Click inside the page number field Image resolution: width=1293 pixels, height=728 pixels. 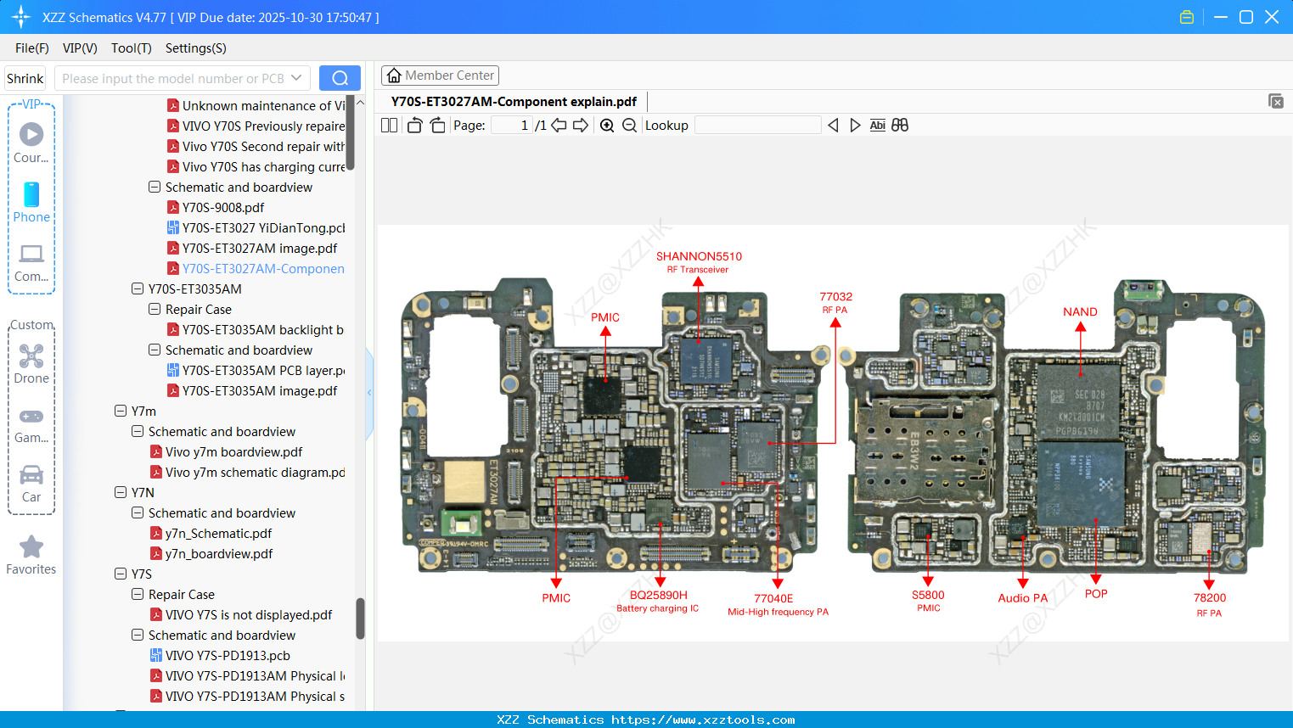point(510,125)
